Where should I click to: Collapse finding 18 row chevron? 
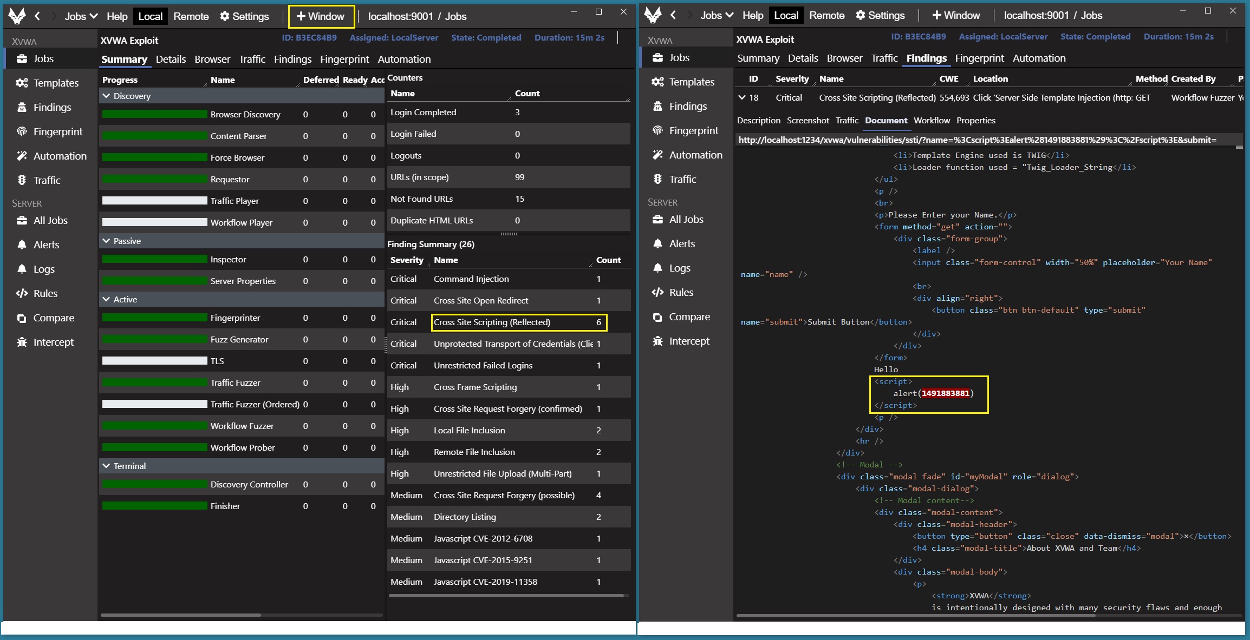741,97
